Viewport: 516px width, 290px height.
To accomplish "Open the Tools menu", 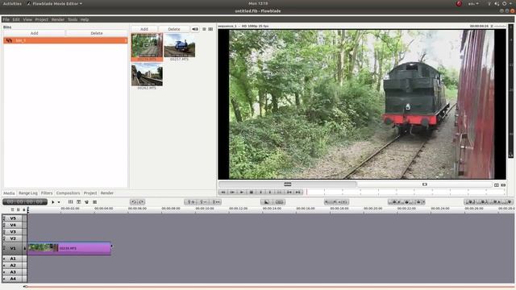I will coord(73,19).
